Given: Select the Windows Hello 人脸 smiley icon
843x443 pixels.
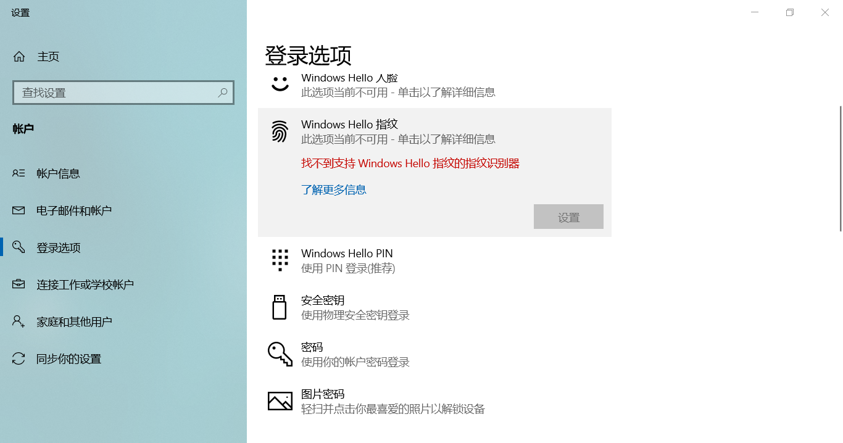Looking at the screenshot, I should click(280, 85).
